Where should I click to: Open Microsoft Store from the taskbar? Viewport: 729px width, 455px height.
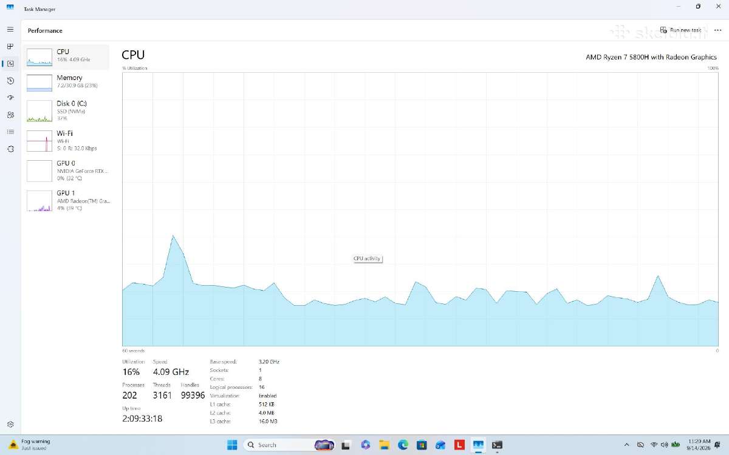tap(422, 445)
